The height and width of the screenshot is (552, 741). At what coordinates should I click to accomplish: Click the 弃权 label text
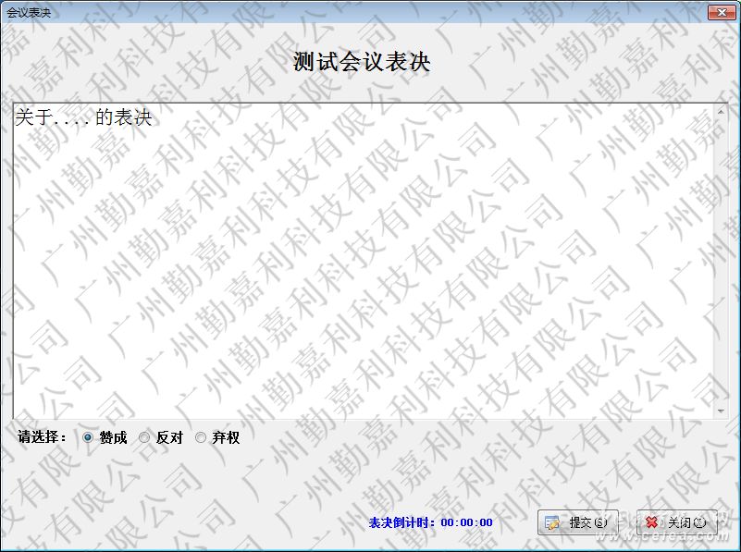pyautogui.click(x=226, y=438)
